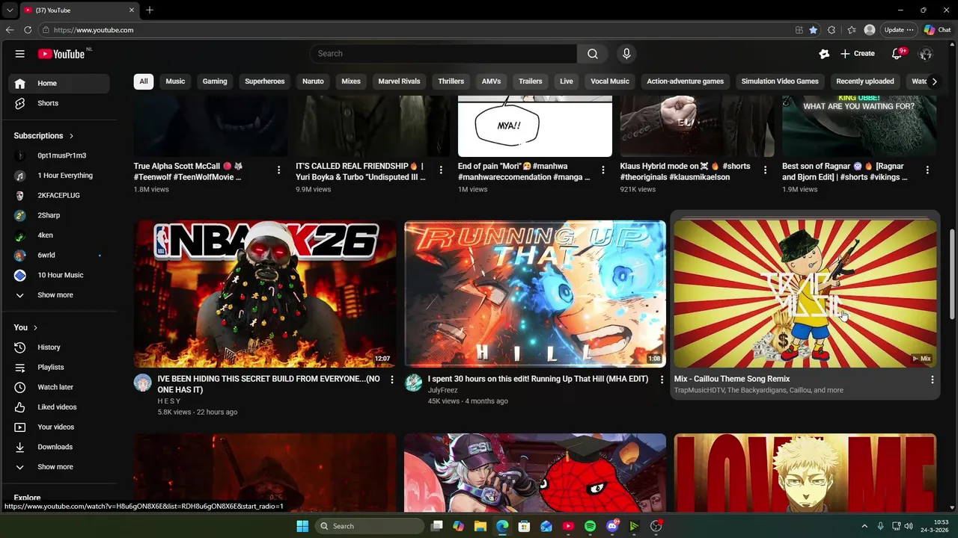Screen dimensions: 958x538
Task: Click the YouTube logo
Action: tap(61, 54)
